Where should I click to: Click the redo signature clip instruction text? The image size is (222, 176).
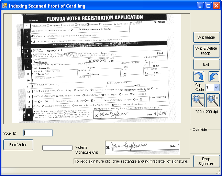(x=132, y=161)
